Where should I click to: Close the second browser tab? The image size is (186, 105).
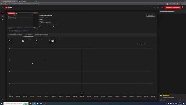click(x=34, y=1)
